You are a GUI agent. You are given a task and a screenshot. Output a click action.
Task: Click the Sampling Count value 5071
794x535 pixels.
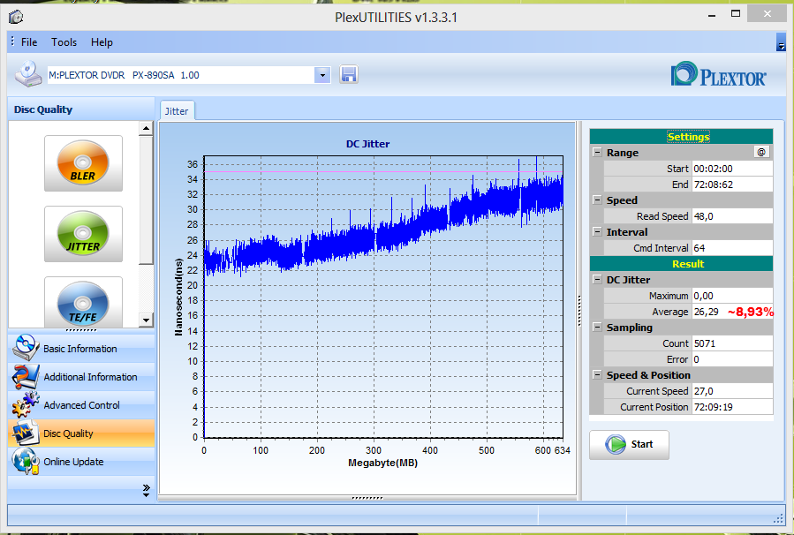pos(731,343)
